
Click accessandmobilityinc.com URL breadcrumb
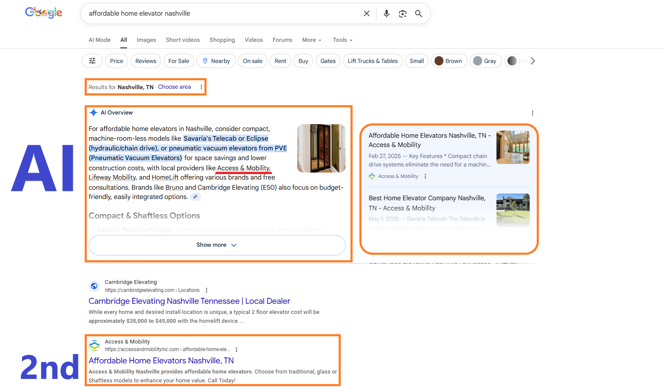click(167, 349)
